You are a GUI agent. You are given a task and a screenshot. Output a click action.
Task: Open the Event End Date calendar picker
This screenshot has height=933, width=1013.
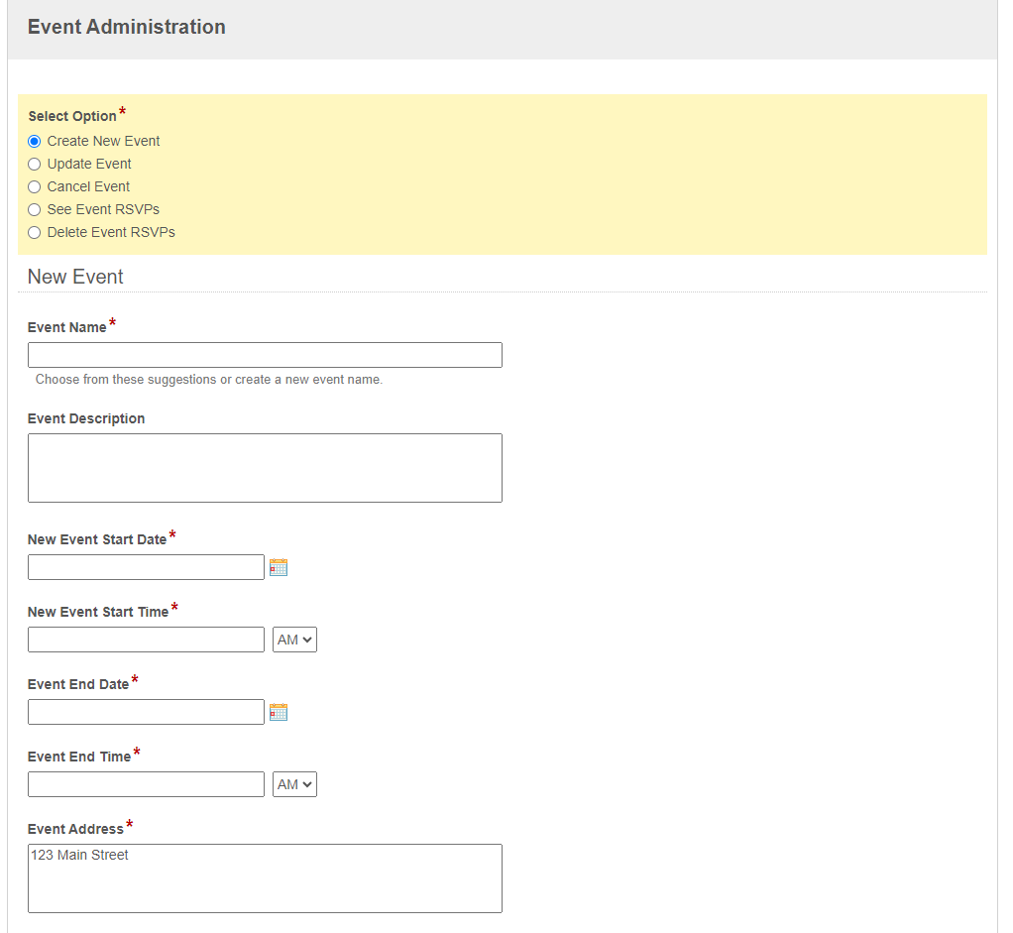(279, 711)
